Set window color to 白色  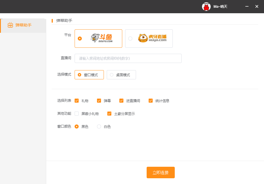[x=99, y=126]
